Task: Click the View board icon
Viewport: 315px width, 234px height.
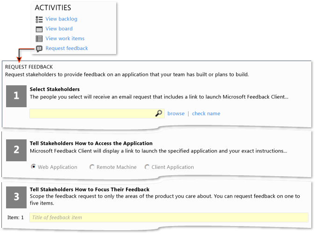Action: coord(39,29)
